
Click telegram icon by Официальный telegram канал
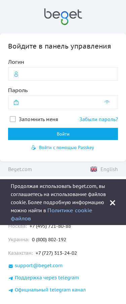11,291
